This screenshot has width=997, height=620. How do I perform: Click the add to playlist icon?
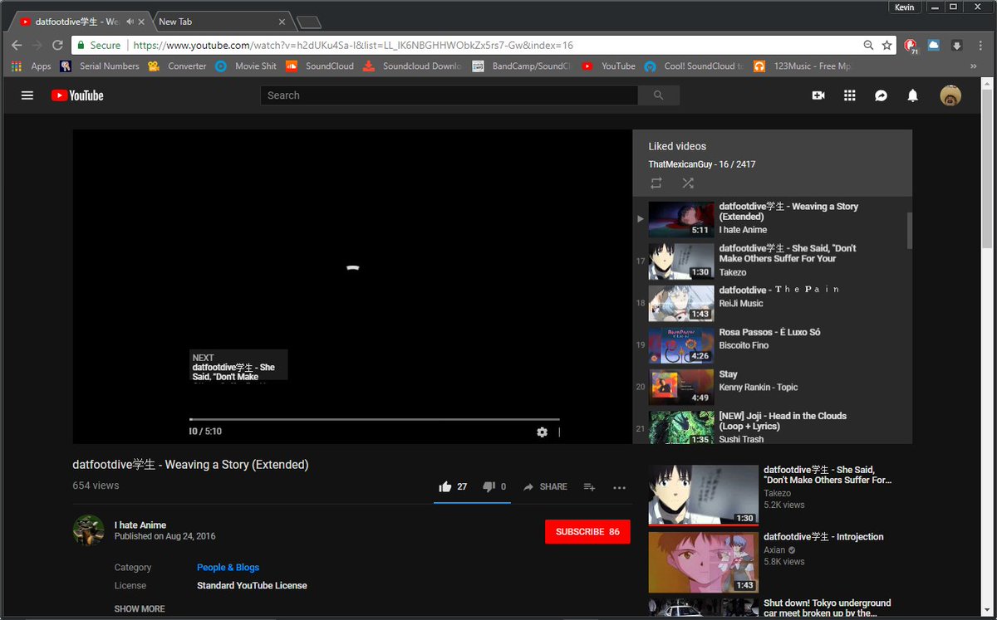tap(589, 487)
